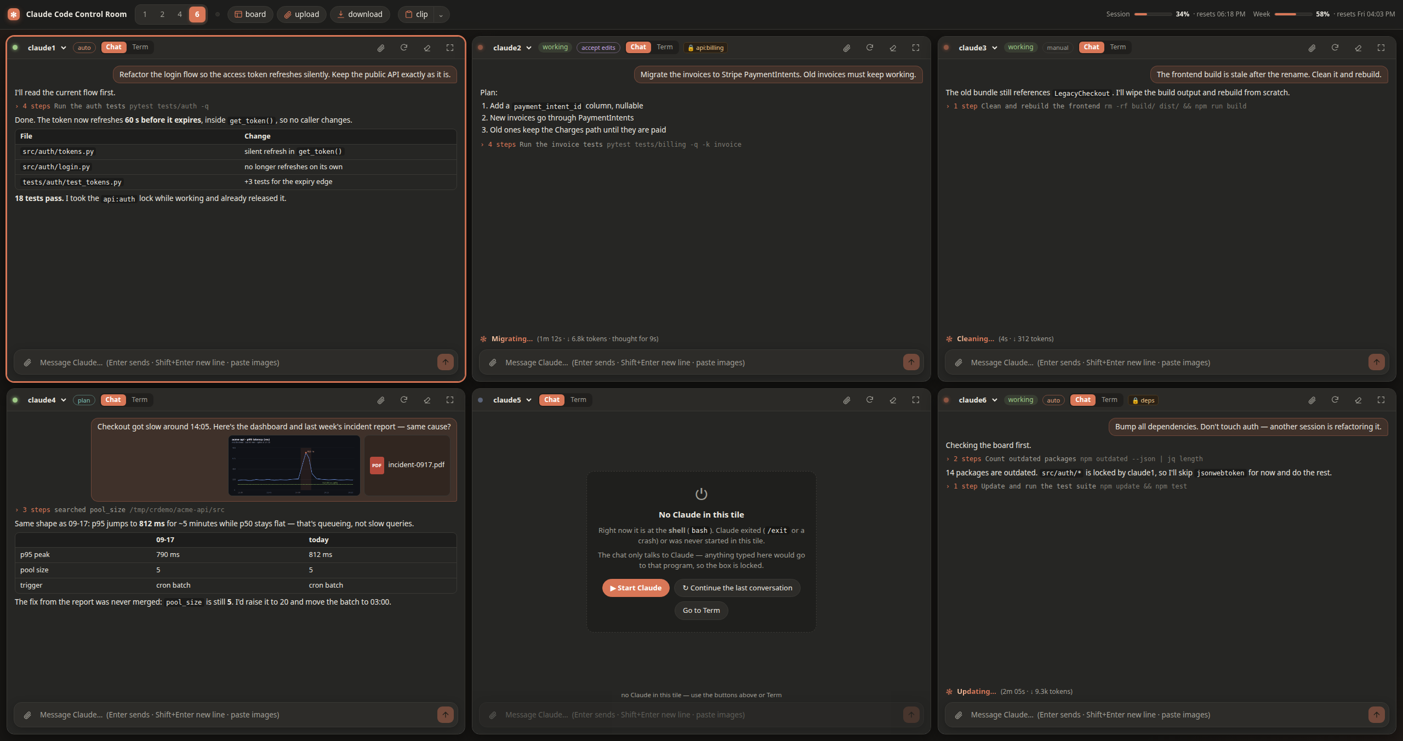Image resolution: width=1403 pixels, height=741 pixels.
Task: Click send arrow in claude3 message box
Action: tap(1377, 362)
